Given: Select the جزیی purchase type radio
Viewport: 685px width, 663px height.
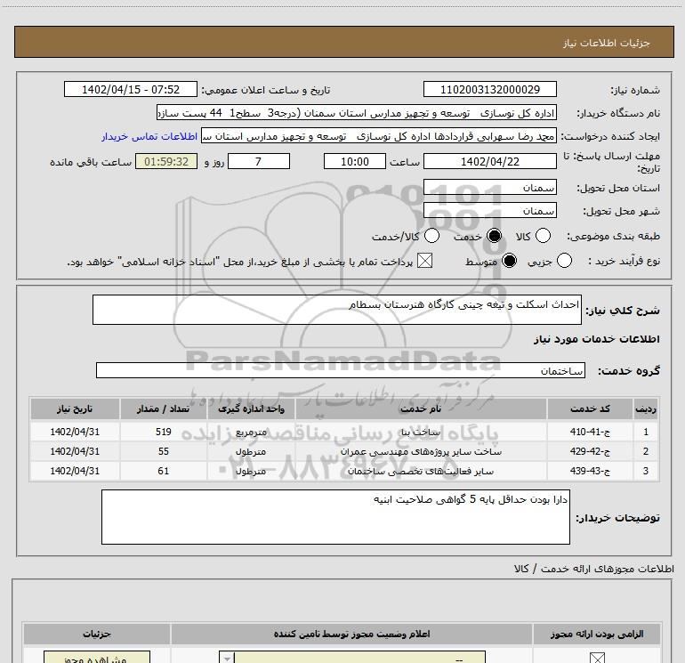Looking at the screenshot, I should point(564,261).
